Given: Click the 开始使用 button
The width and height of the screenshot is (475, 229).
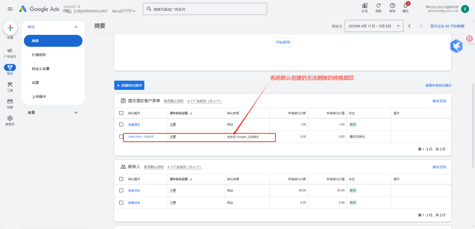Looking at the screenshot, I should 282,42.
